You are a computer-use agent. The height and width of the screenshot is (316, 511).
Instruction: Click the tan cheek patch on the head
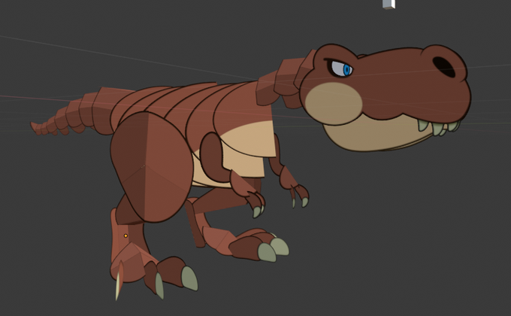[x=333, y=103]
